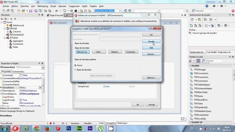Image resolution: width=235 pixels, height=132 pixels.
Task: Switch to the Code tab
Action: point(101,123)
